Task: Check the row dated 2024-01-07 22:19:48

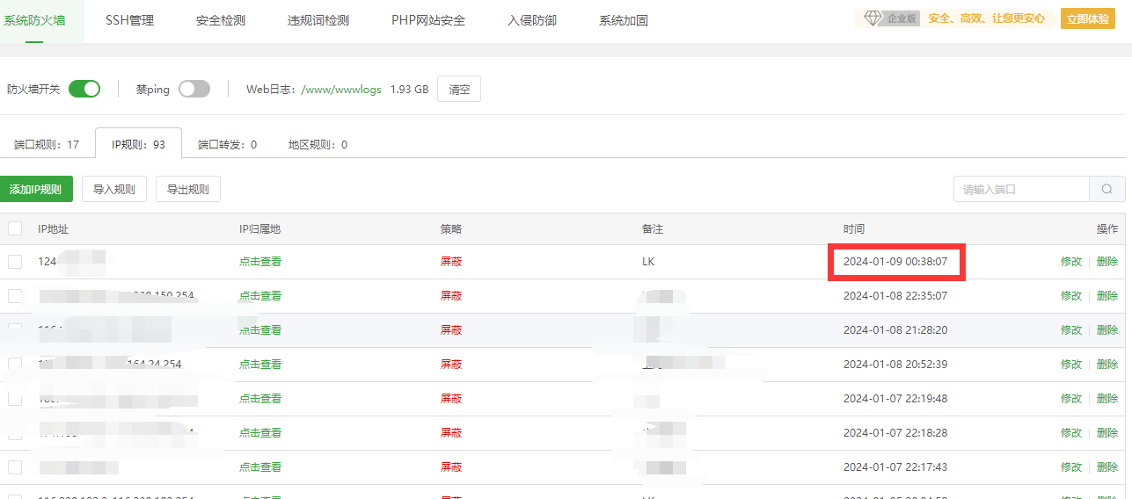Action: click(x=15, y=398)
